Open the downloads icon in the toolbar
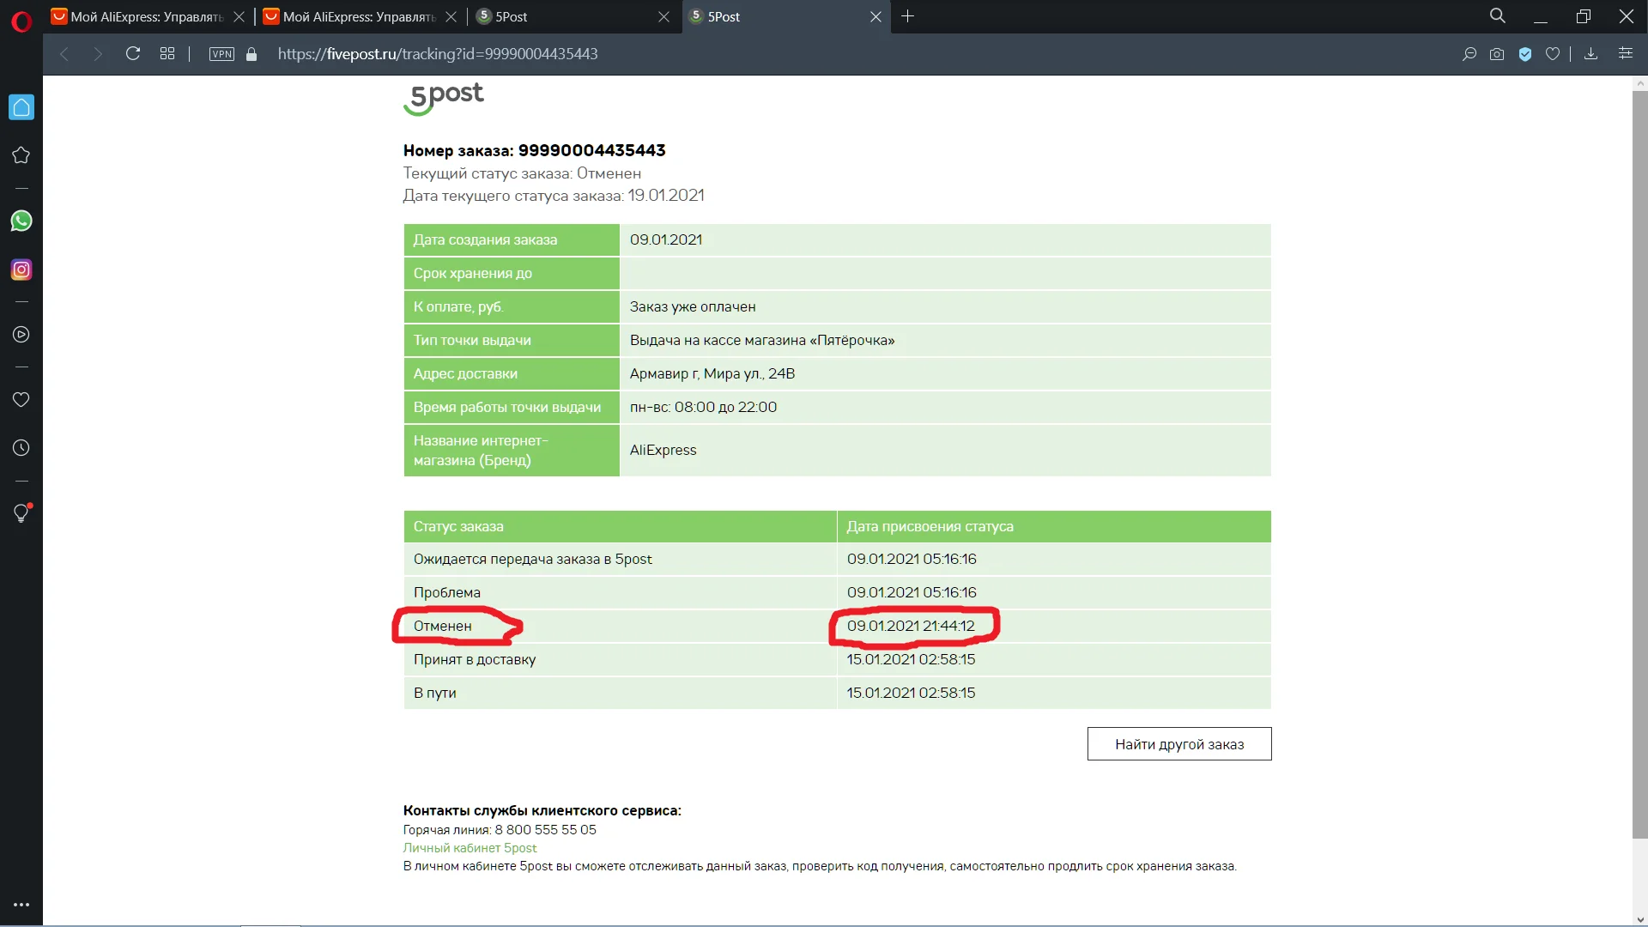 pyautogui.click(x=1590, y=54)
